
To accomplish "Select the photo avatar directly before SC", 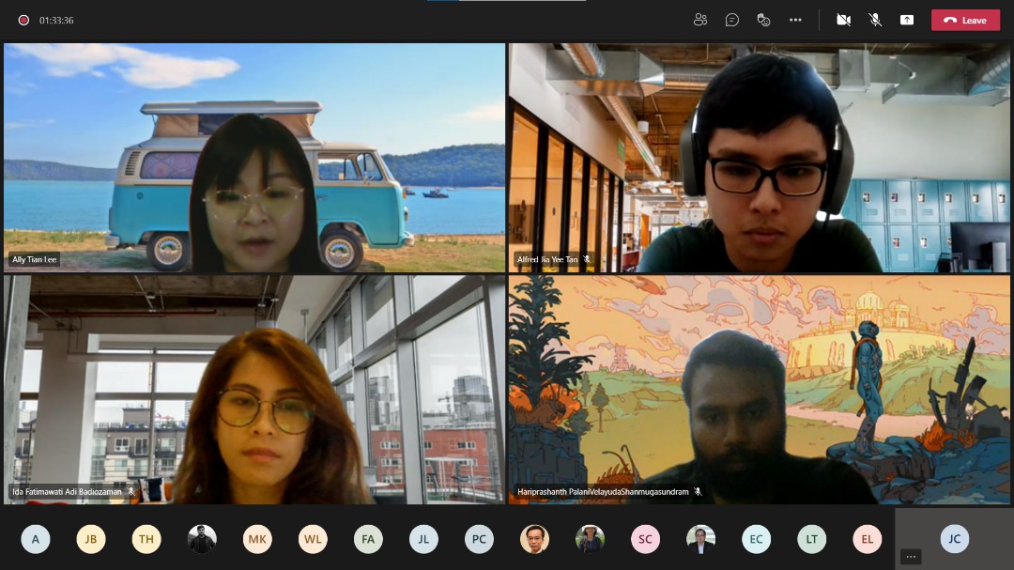I will point(590,539).
